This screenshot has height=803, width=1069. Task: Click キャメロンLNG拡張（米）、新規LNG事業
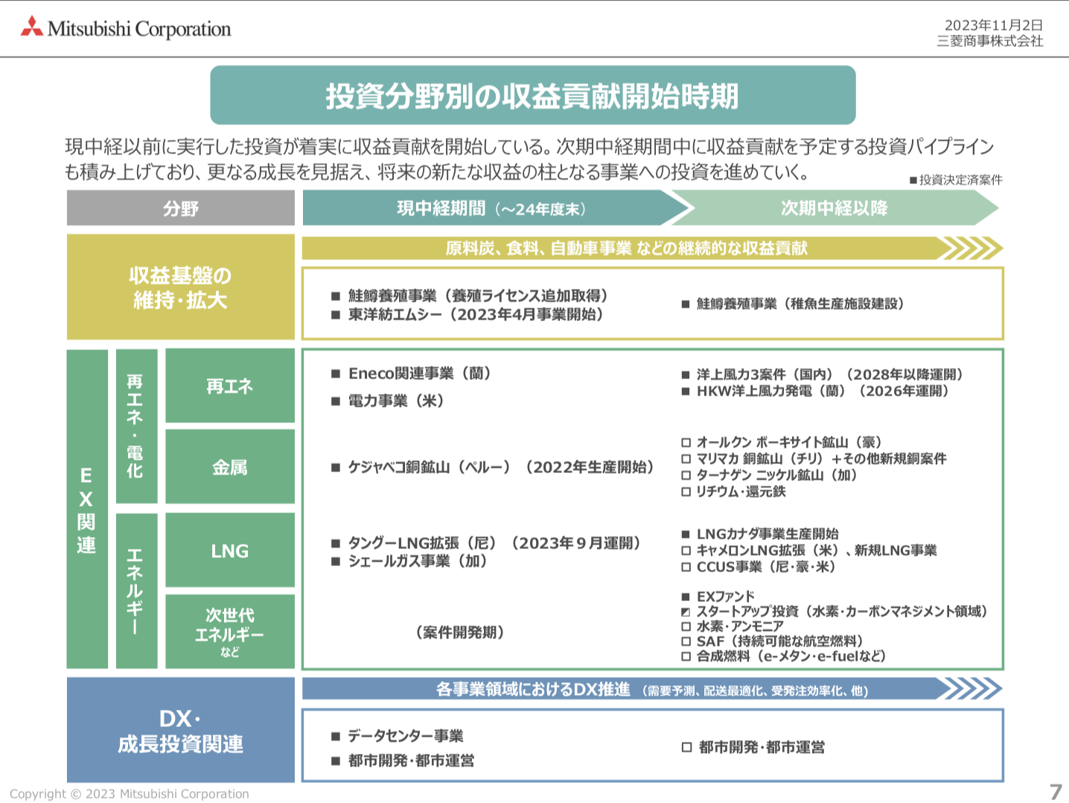coord(817,550)
